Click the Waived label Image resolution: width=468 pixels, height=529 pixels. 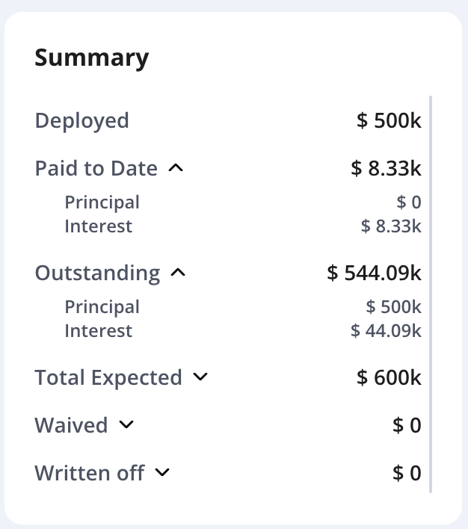pos(71,425)
